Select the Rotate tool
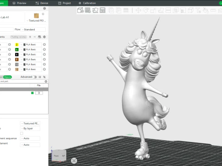 146,11
